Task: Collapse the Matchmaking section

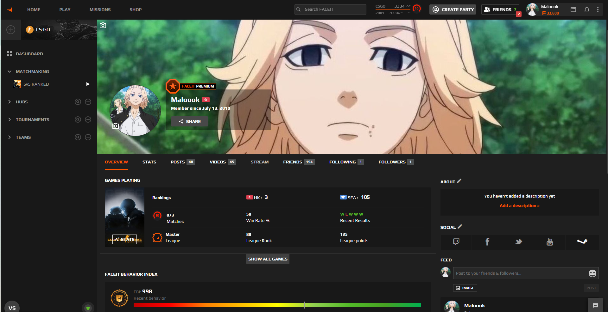Action: [9, 71]
